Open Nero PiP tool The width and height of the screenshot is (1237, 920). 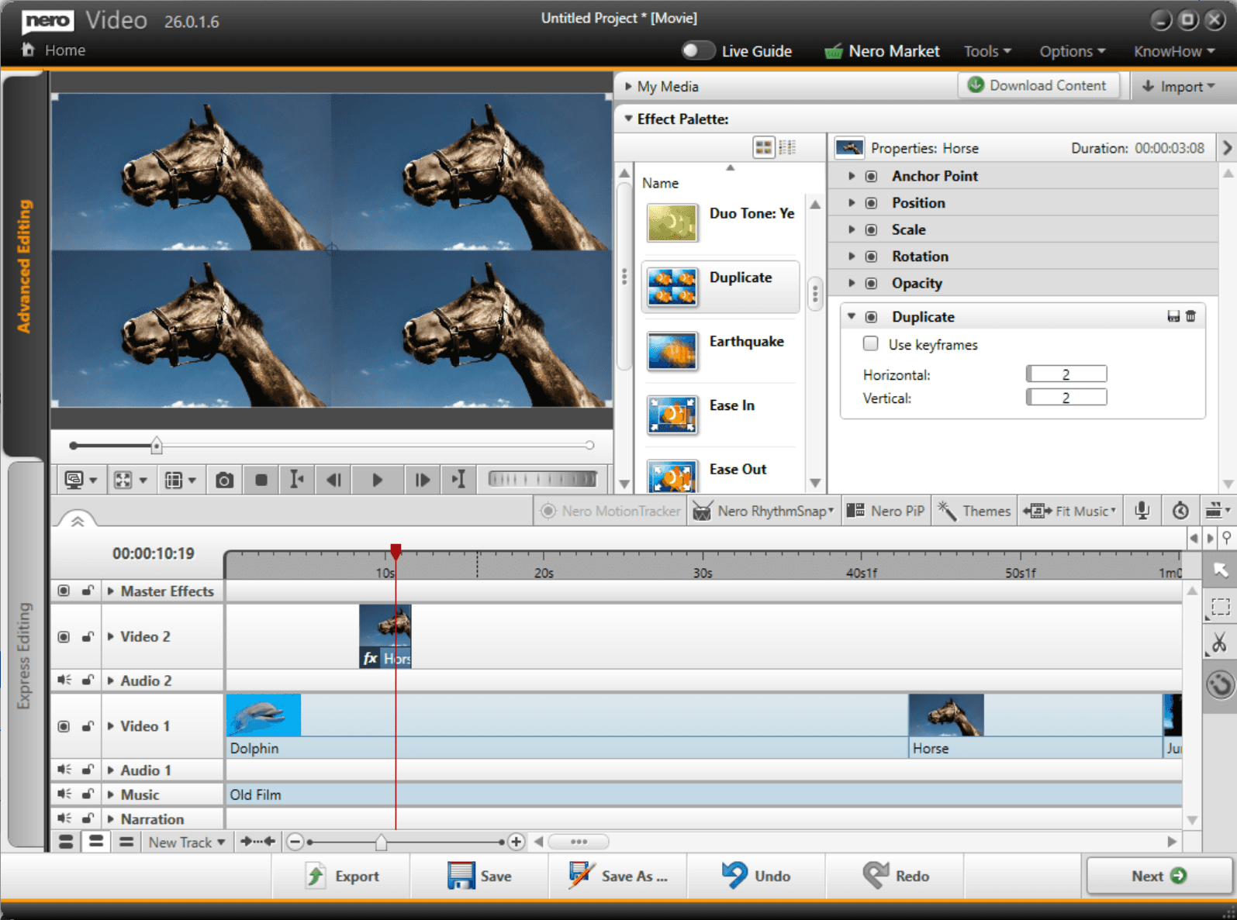[x=886, y=511]
